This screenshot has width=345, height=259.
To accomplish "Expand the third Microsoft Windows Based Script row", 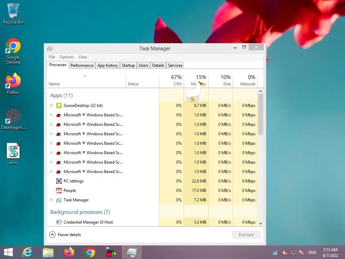I will pos(51,134).
